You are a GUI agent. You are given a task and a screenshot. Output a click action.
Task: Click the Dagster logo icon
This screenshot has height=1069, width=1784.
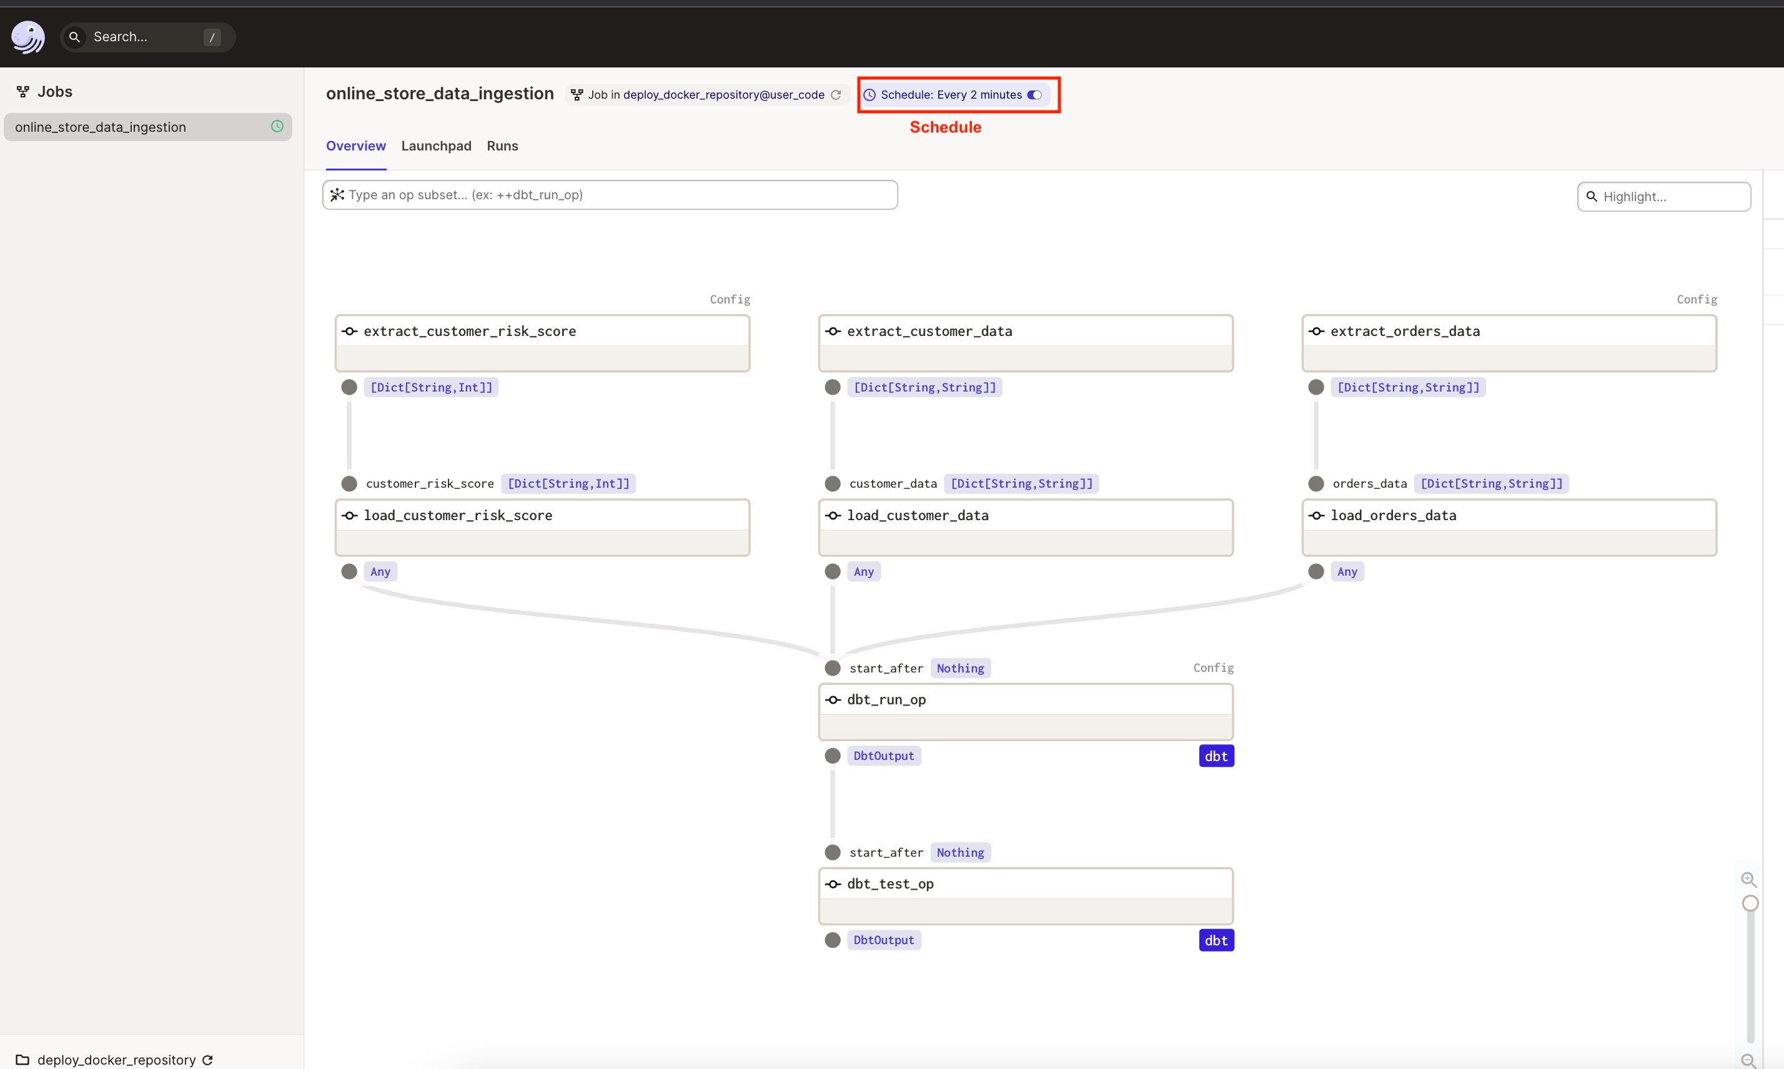27,37
